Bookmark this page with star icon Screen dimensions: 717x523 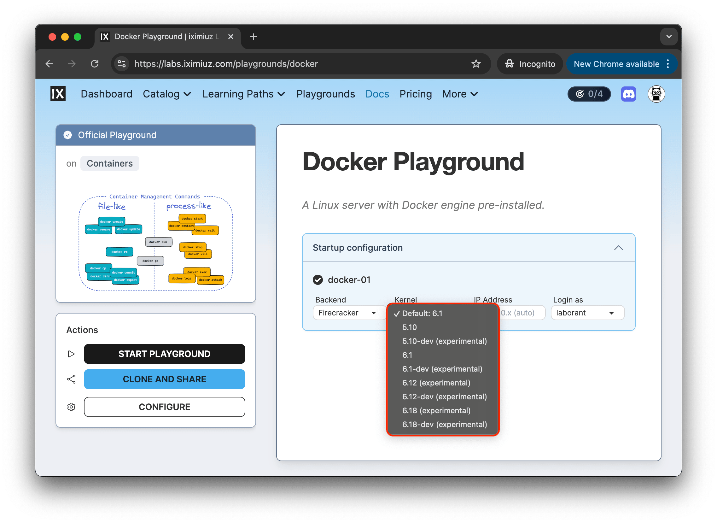(x=475, y=64)
